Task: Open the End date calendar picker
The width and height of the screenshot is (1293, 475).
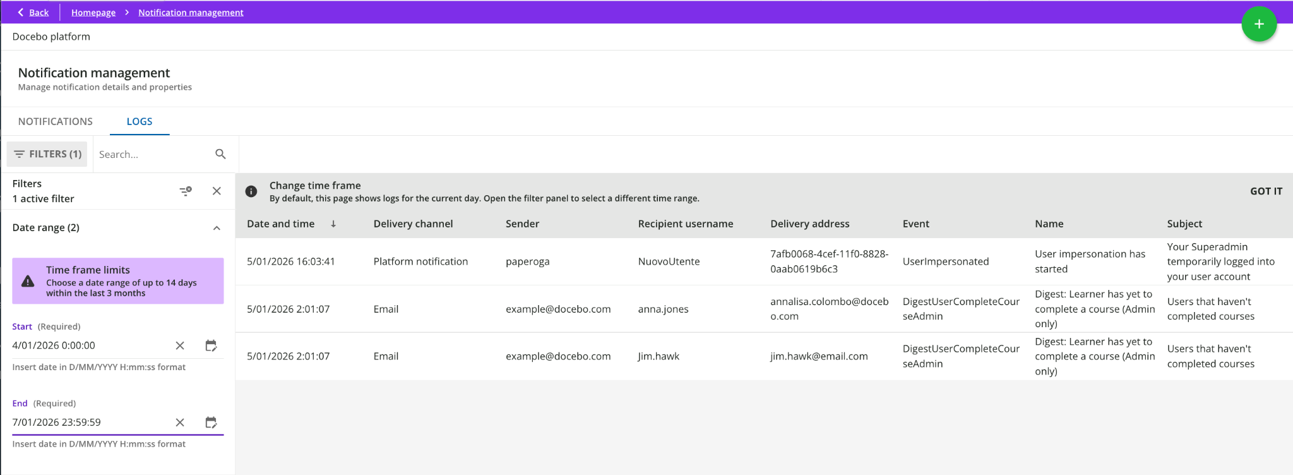Action: click(211, 422)
